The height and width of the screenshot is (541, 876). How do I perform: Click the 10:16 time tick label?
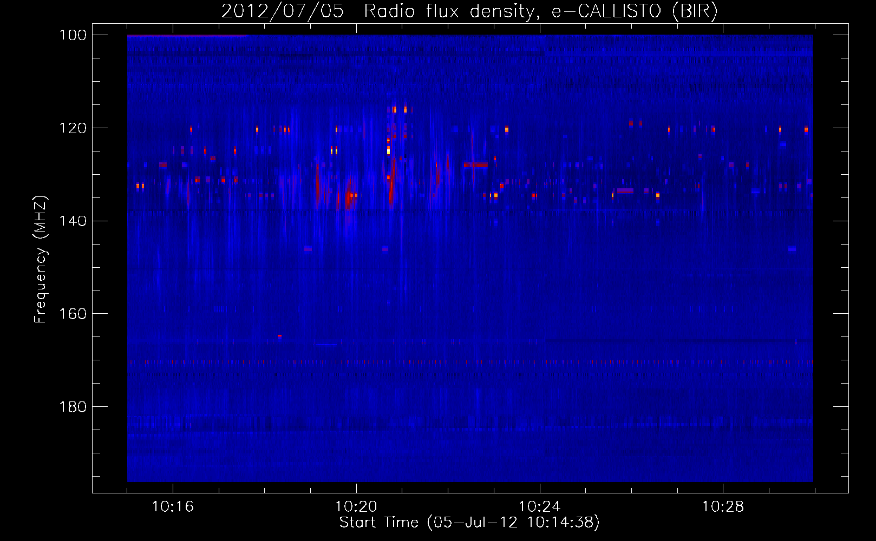173,507
